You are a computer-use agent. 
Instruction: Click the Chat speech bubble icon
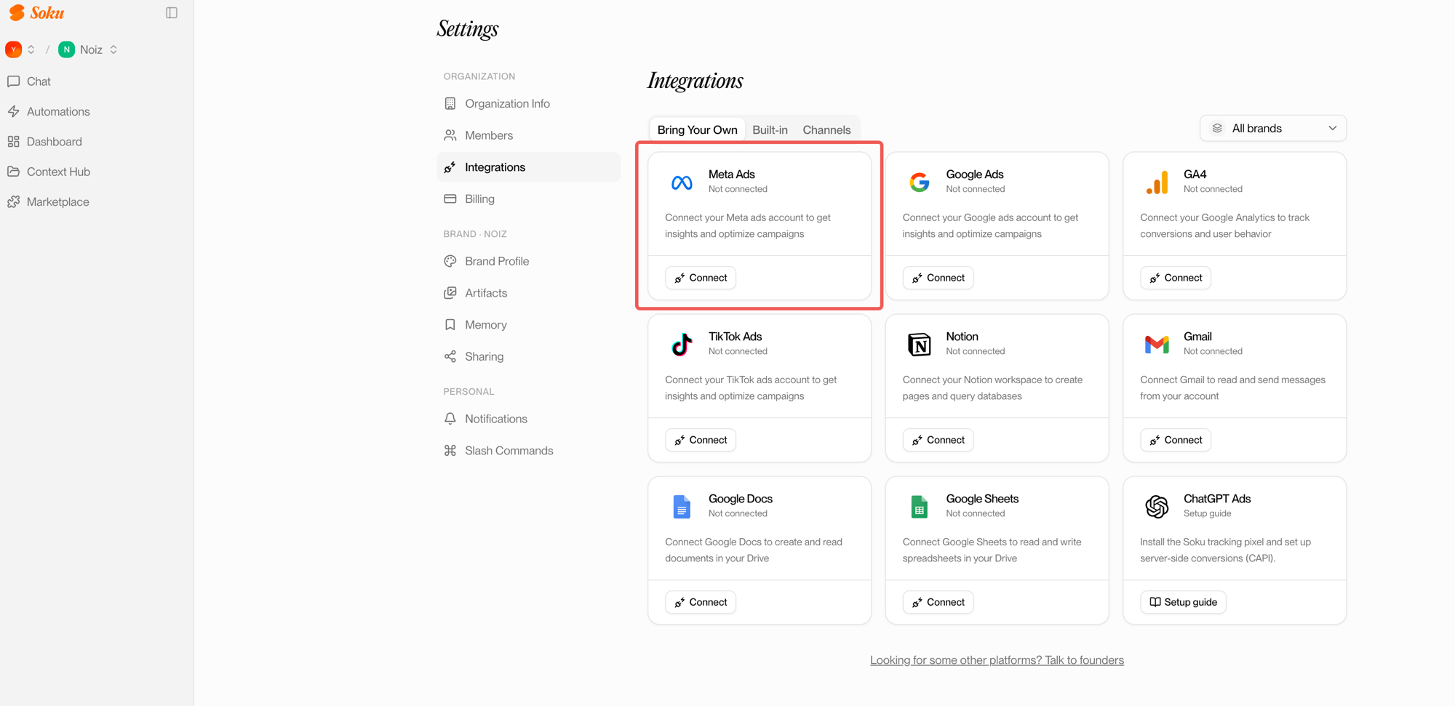click(x=14, y=81)
